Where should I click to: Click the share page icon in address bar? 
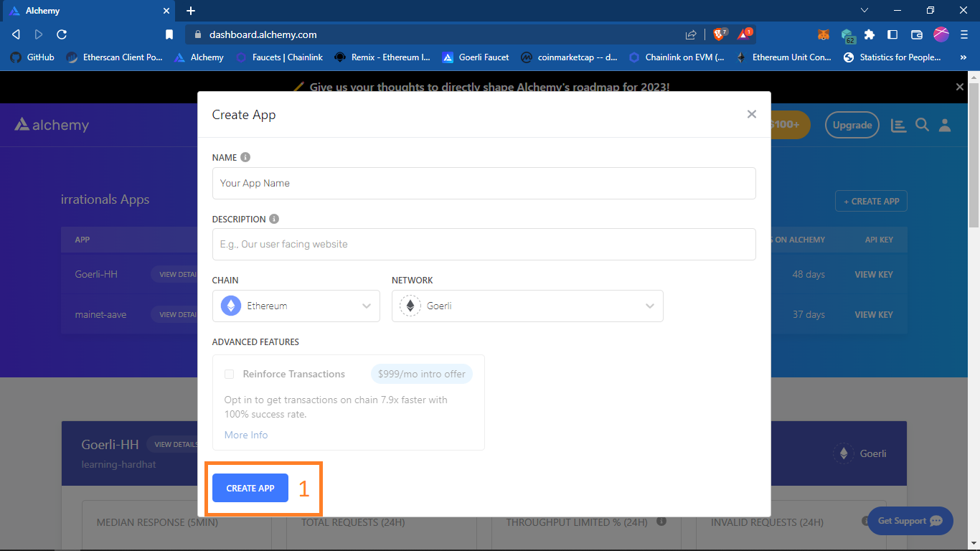point(691,34)
